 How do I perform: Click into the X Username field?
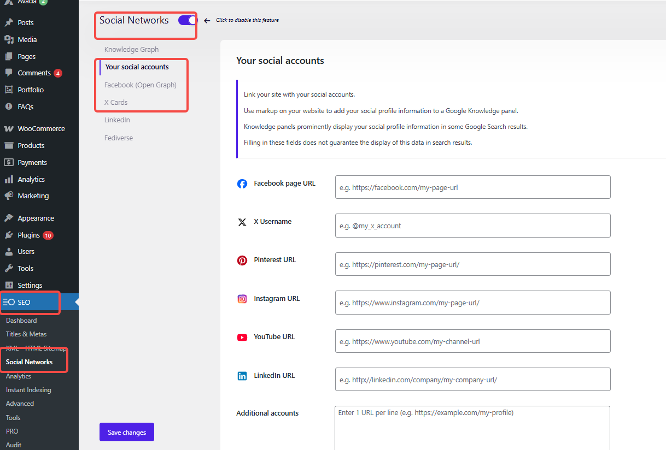472,226
